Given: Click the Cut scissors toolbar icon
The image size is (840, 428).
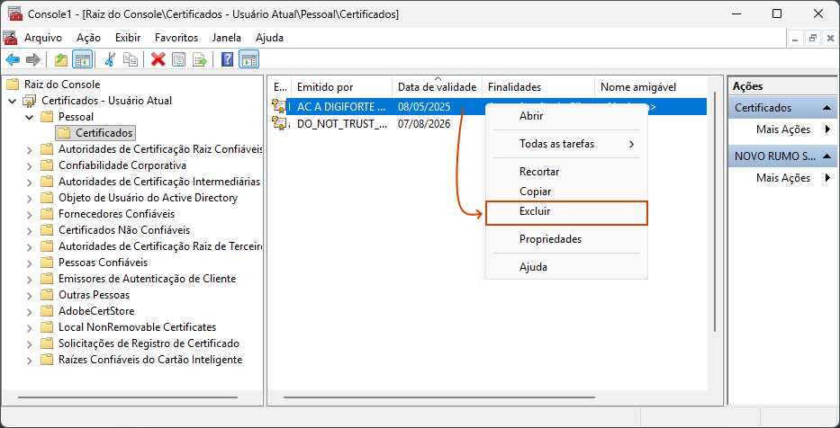Looking at the screenshot, I should (x=110, y=59).
